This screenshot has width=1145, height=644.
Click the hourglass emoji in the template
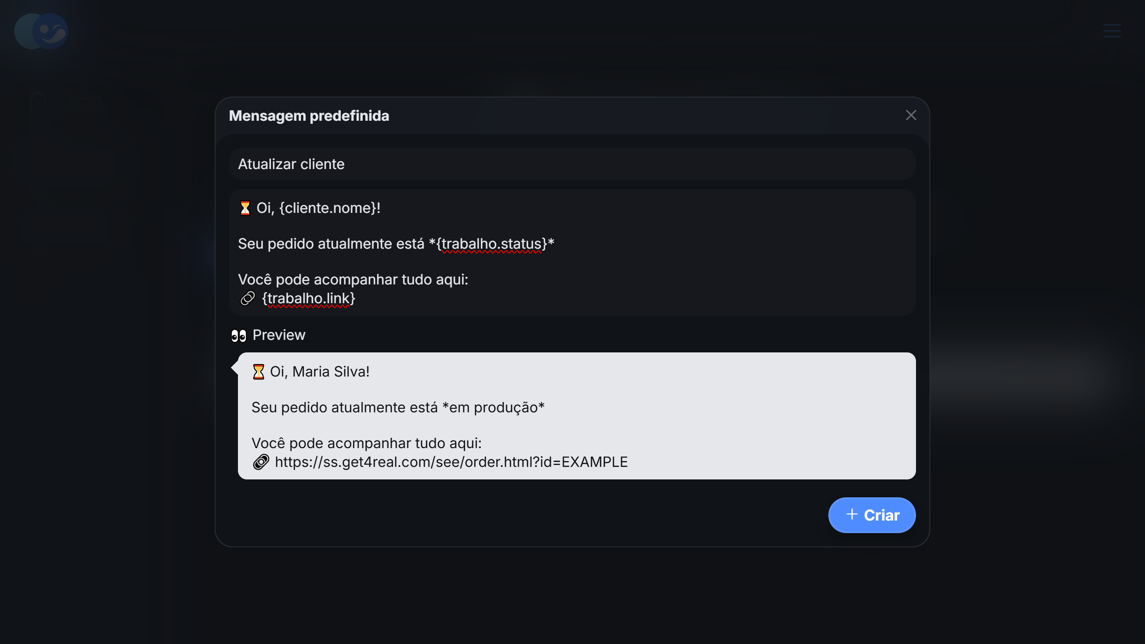(245, 208)
